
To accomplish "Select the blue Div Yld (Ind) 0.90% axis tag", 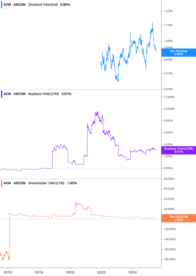I will point(179,53).
